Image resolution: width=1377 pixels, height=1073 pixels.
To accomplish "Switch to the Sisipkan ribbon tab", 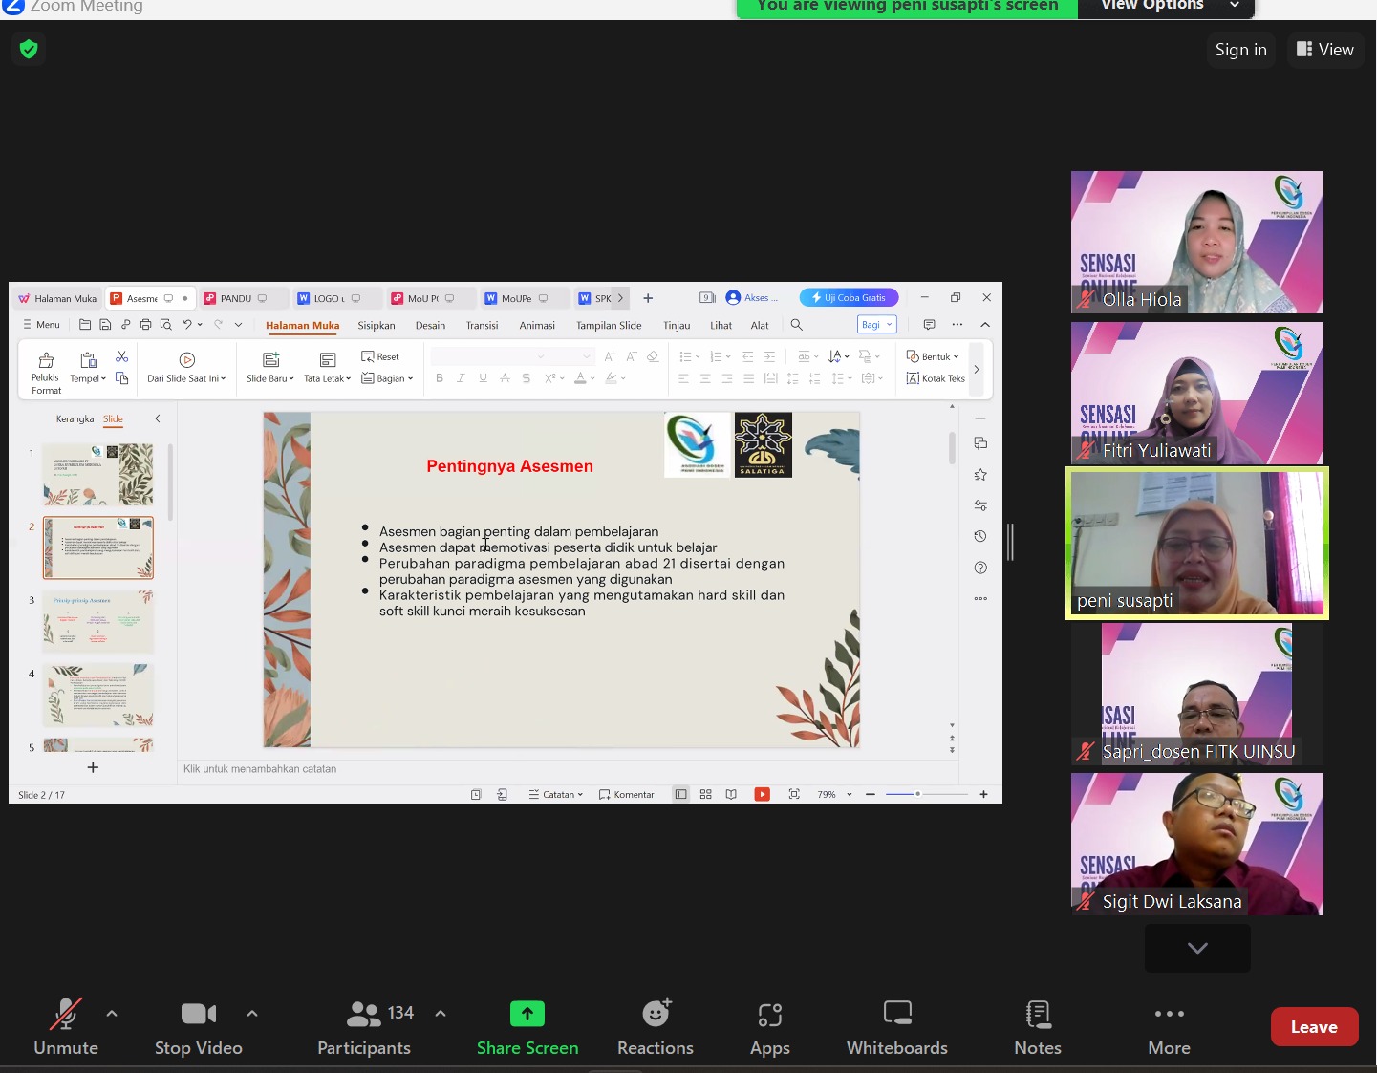I will [377, 326].
